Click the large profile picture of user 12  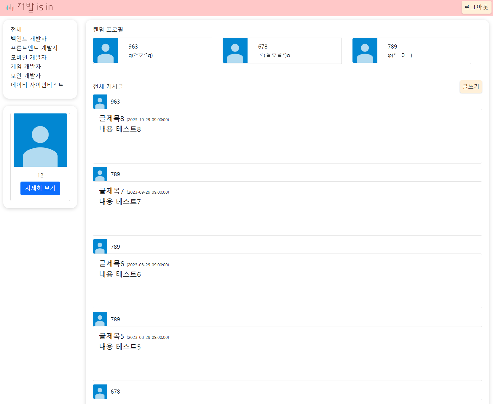(40, 140)
